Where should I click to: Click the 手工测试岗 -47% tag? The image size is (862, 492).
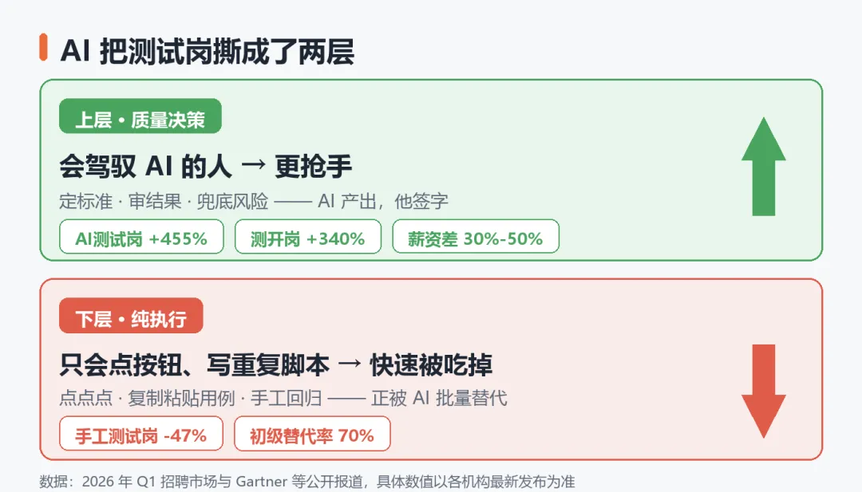click(x=141, y=433)
